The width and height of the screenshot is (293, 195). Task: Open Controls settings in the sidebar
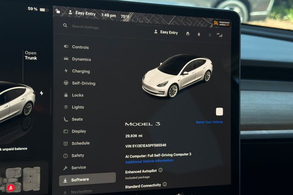80,47
